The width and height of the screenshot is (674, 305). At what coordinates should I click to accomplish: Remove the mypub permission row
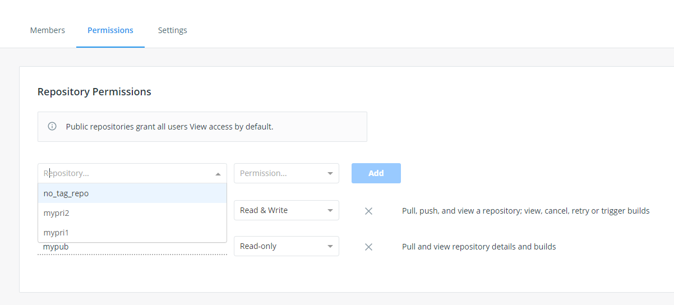(x=368, y=247)
